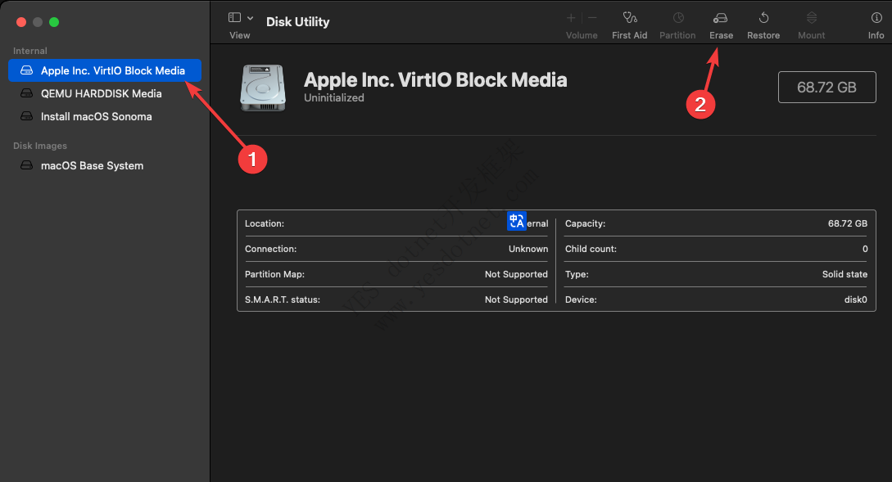Select macOS Base System disk image

coord(92,166)
